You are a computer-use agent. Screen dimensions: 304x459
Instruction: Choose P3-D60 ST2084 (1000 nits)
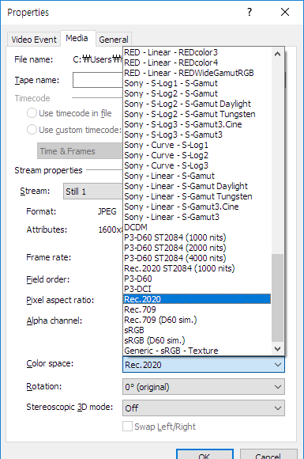[x=197, y=237]
